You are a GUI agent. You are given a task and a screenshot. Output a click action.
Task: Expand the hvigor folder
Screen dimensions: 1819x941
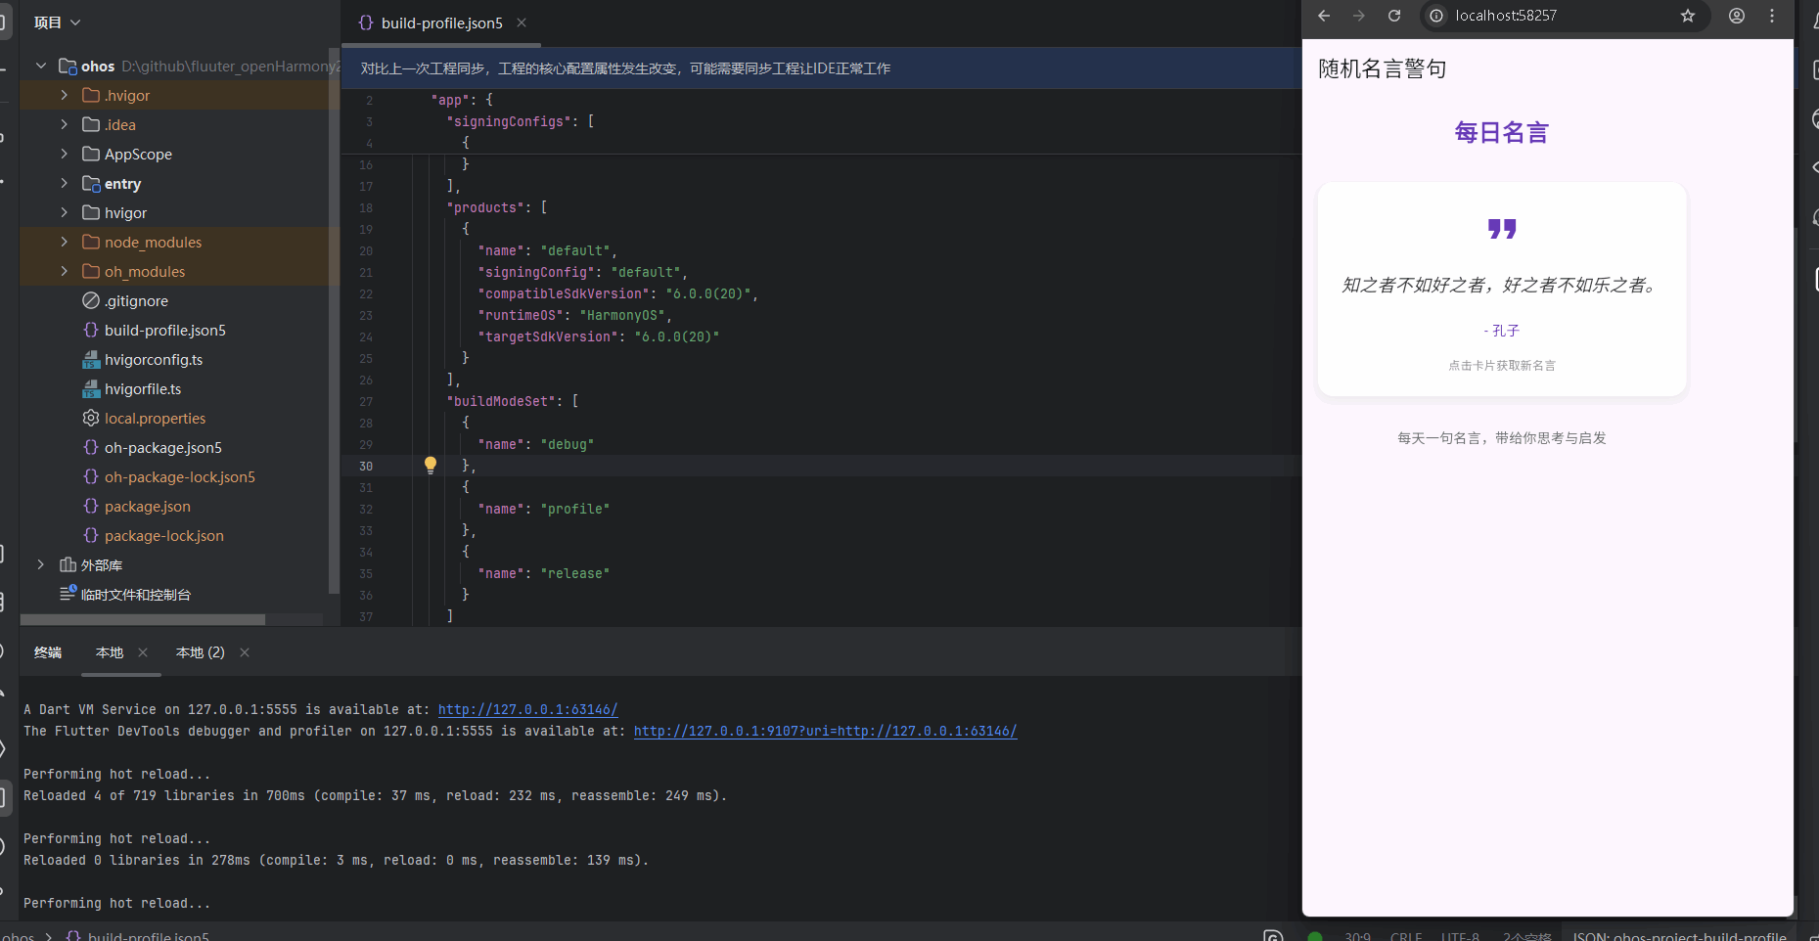64,212
